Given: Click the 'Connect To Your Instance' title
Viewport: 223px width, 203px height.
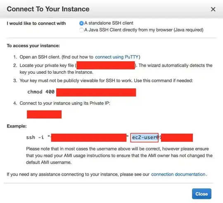Looking at the screenshot, I should click(x=48, y=9).
